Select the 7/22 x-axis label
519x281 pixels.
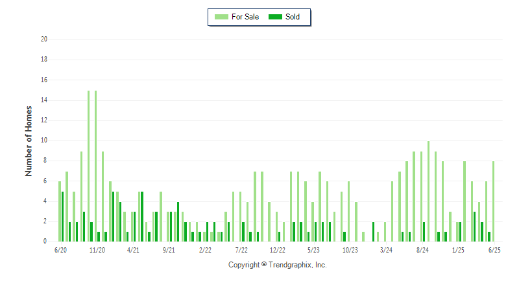click(241, 251)
